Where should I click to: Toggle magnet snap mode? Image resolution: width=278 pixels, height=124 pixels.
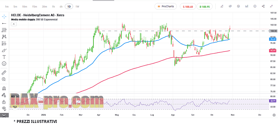pos(4,88)
